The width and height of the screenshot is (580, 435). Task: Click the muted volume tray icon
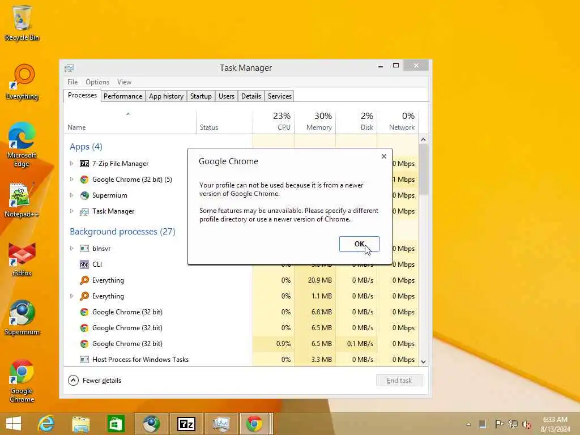point(526,424)
